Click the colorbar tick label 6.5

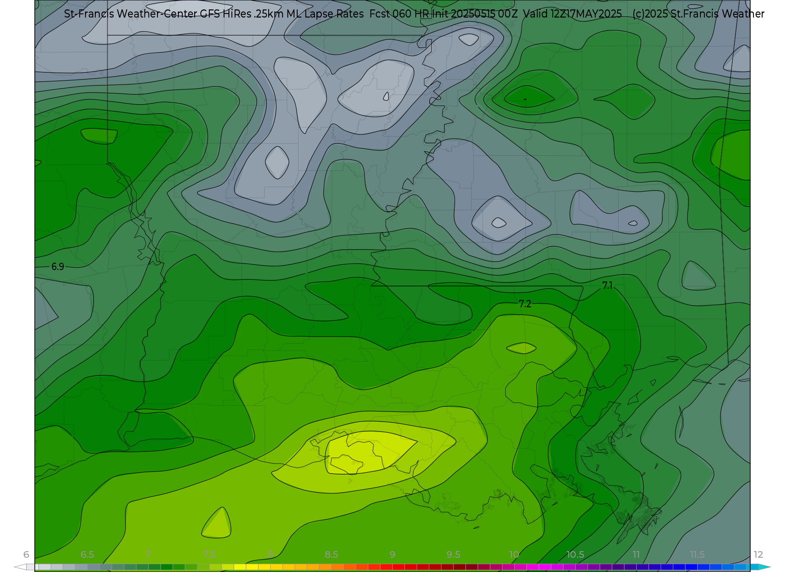pyautogui.click(x=87, y=554)
